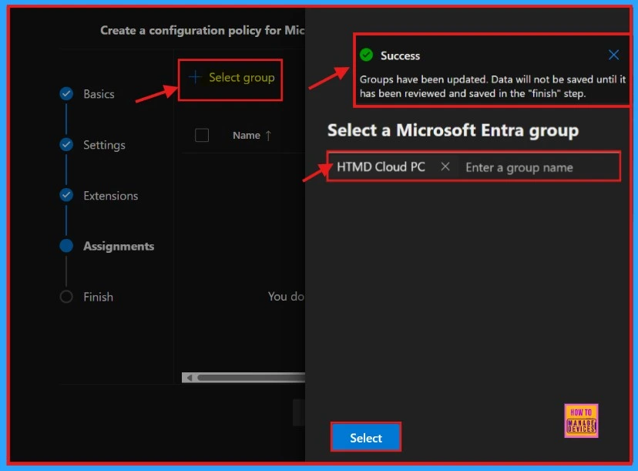The width and height of the screenshot is (638, 471).
Task: Open the Assignments step
Action: [119, 246]
